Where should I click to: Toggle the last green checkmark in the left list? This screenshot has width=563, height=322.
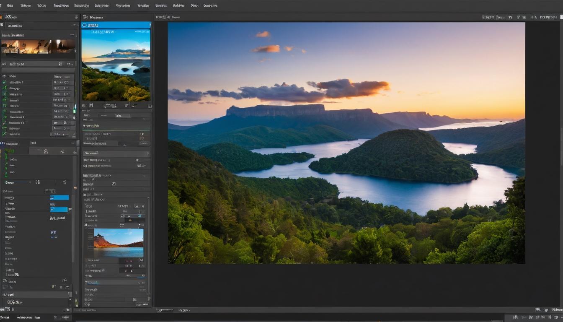tap(5, 134)
